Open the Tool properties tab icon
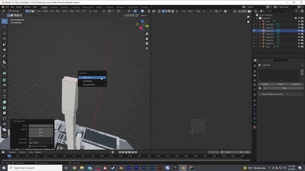This screenshot has height=171, width=305. pyautogui.click(x=254, y=66)
